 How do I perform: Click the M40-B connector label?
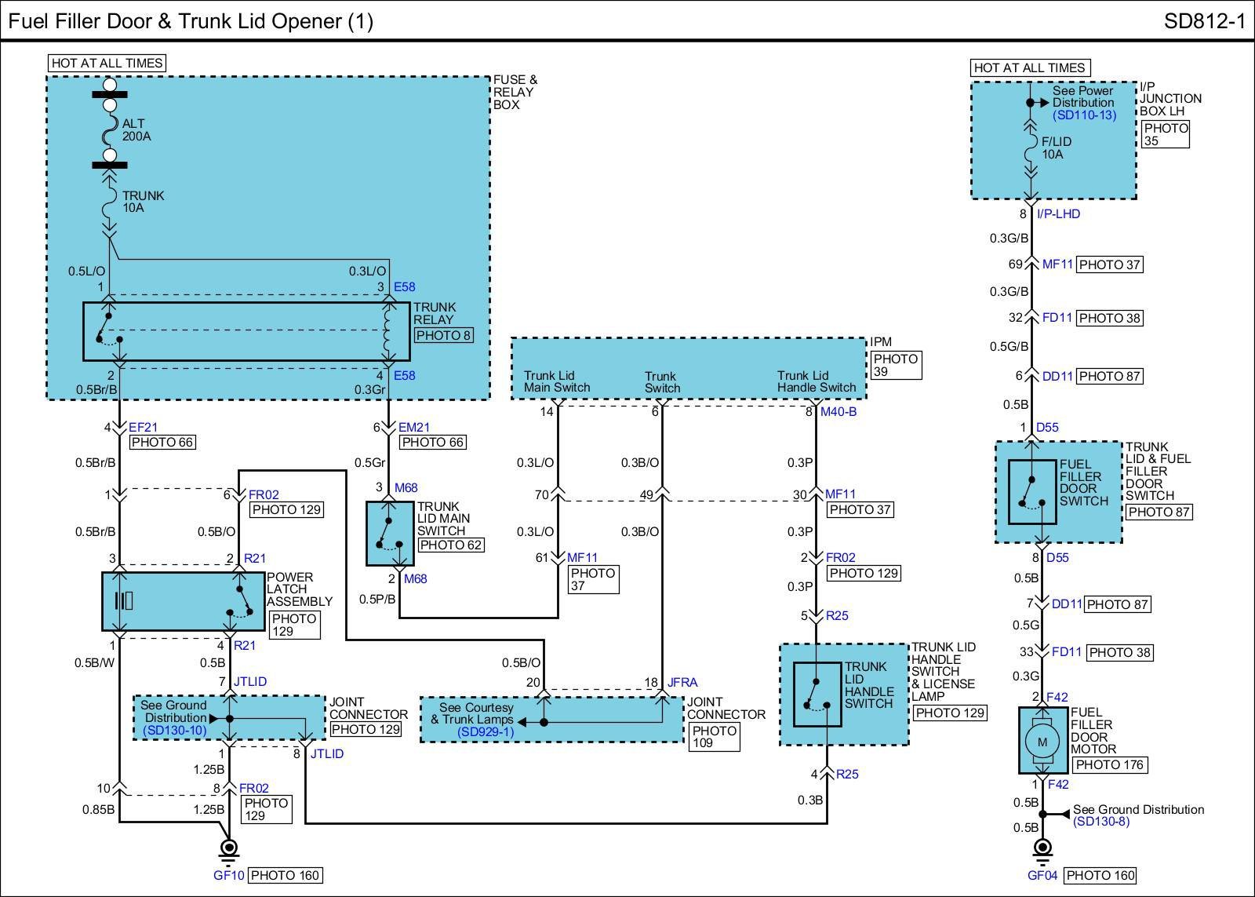click(x=838, y=411)
